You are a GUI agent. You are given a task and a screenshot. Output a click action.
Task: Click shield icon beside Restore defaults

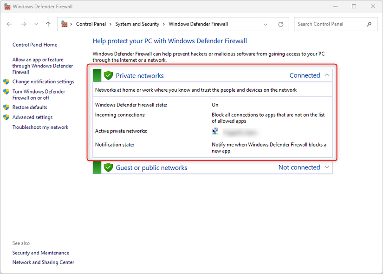6,107
